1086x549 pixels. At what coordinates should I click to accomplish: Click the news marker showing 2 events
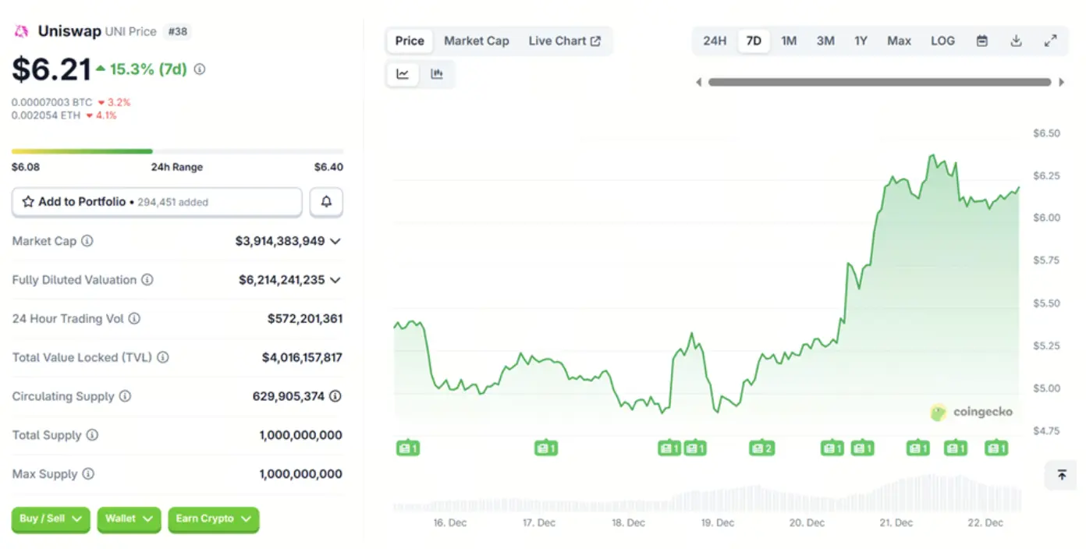pyautogui.click(x=761, y=448)
